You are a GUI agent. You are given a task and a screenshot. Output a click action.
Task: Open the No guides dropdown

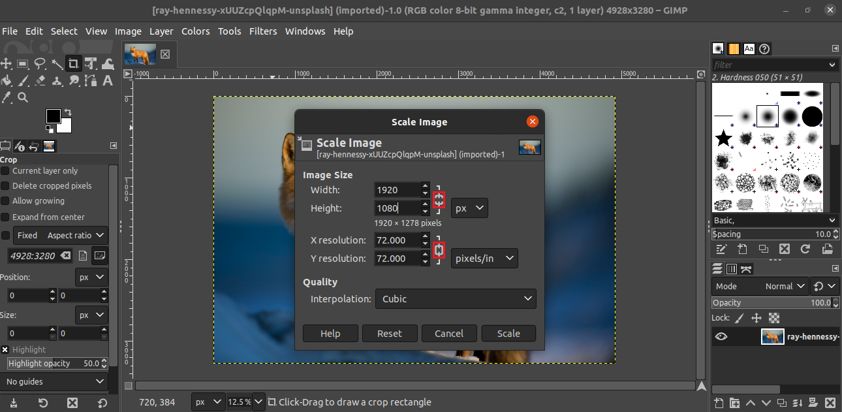(x=54, y=381)
